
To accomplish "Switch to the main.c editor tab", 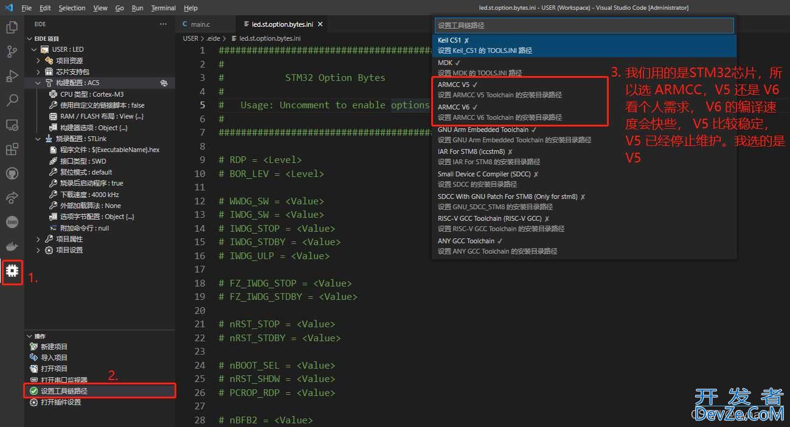I will [x=205, y=24].
